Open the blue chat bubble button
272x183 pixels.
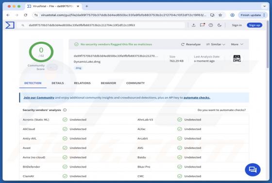click(253, 170)
